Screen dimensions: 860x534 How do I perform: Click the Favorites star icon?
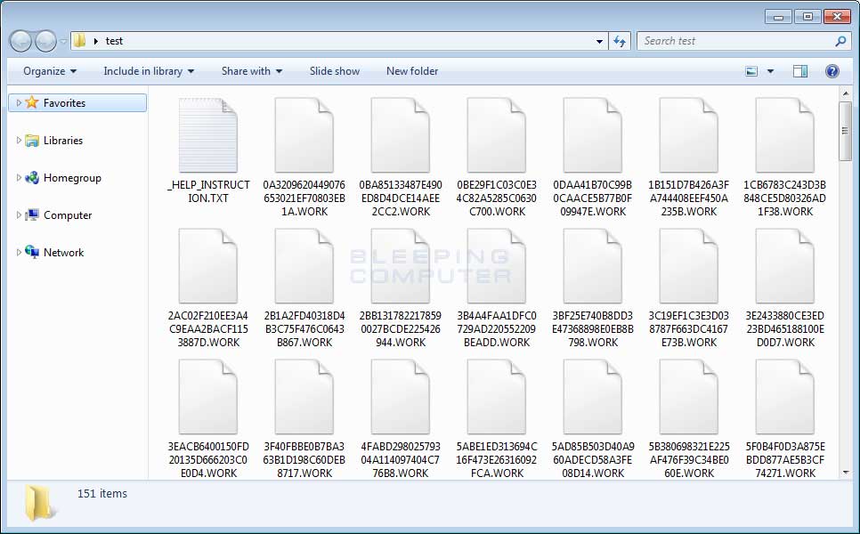pos(32,102)
